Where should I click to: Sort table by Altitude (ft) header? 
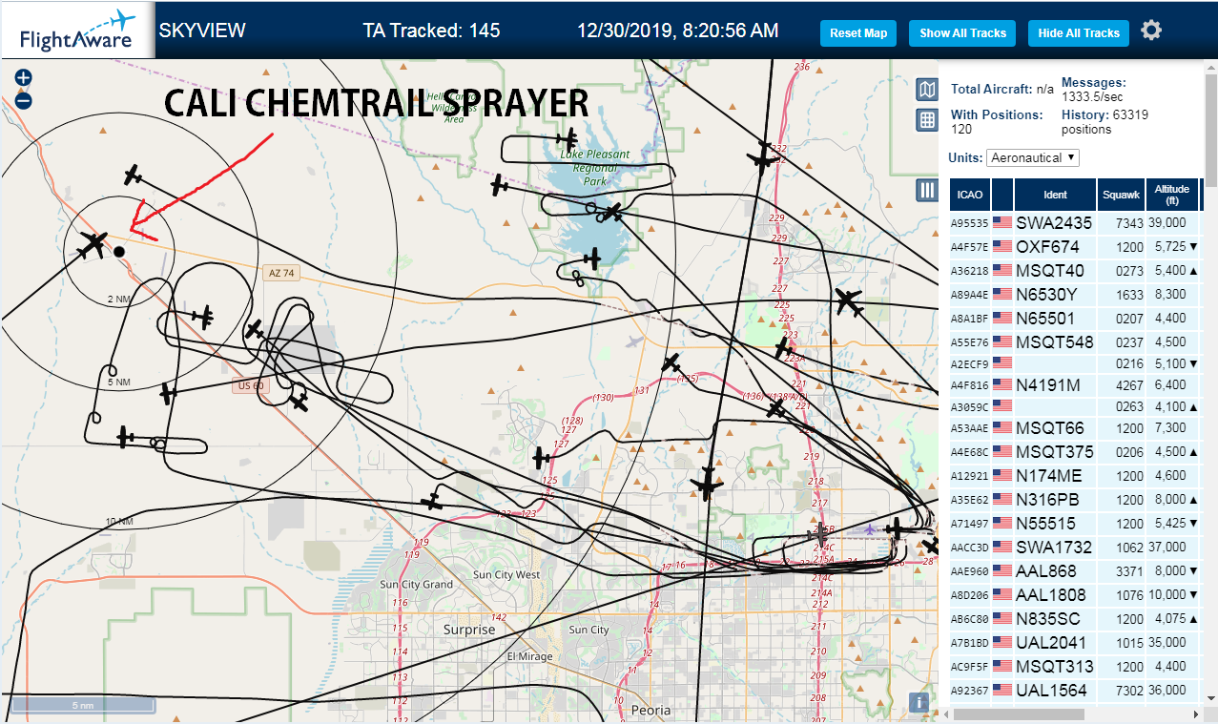(1172, 195)
